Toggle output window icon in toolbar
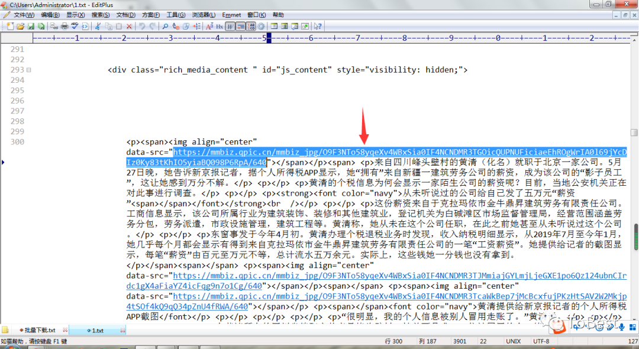The image size is (639, 349). click(x=295, y=27)
